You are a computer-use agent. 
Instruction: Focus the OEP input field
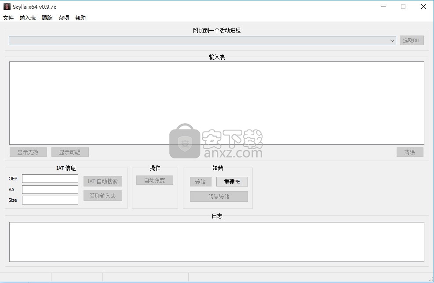[50, 179]
